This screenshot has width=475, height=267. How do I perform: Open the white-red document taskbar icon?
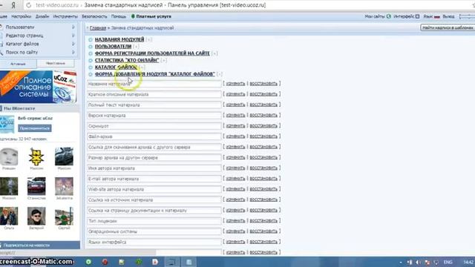(x=155, y=262)
